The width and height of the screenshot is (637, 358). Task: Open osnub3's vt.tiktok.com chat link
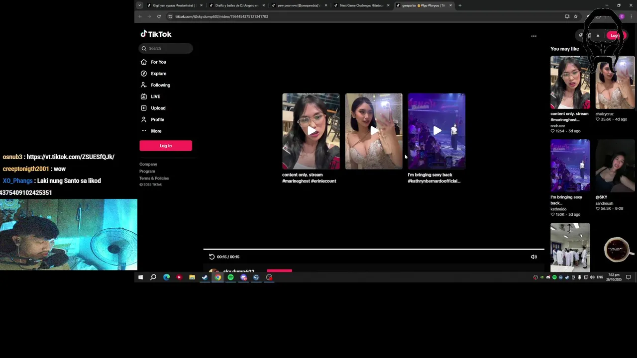click(70, 157)
